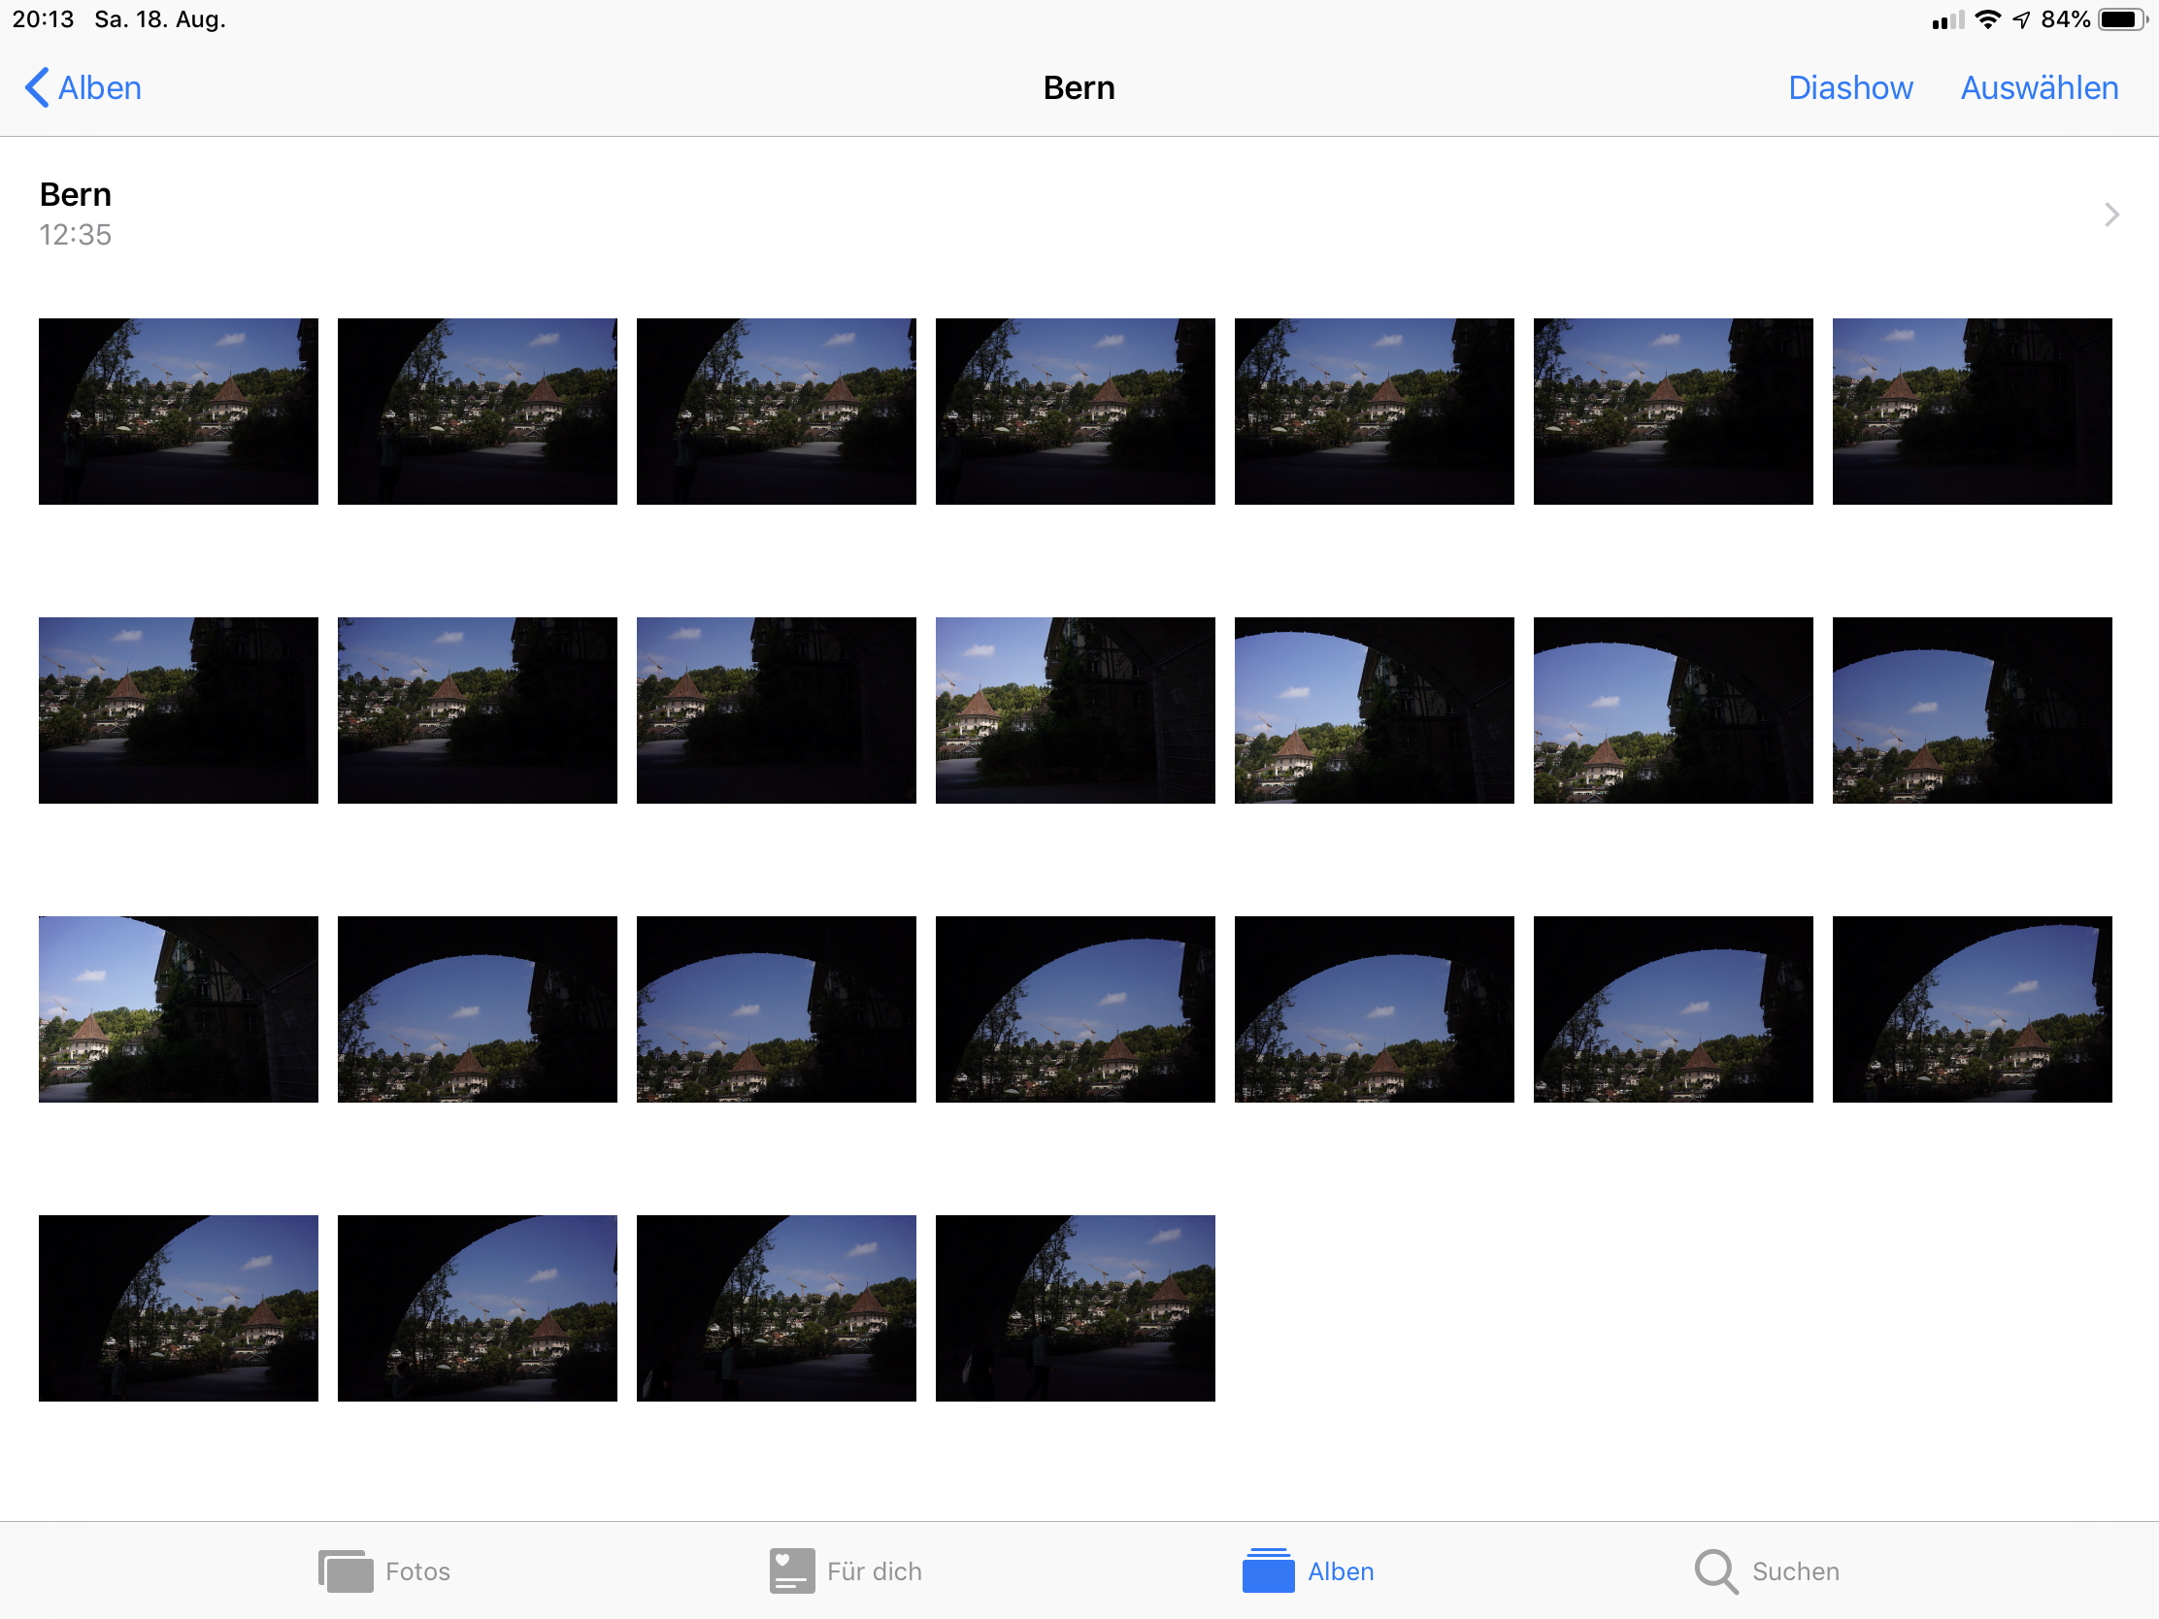Tap Auswählen to select photos
2159x1619 pixels.
coord(2039,87)
